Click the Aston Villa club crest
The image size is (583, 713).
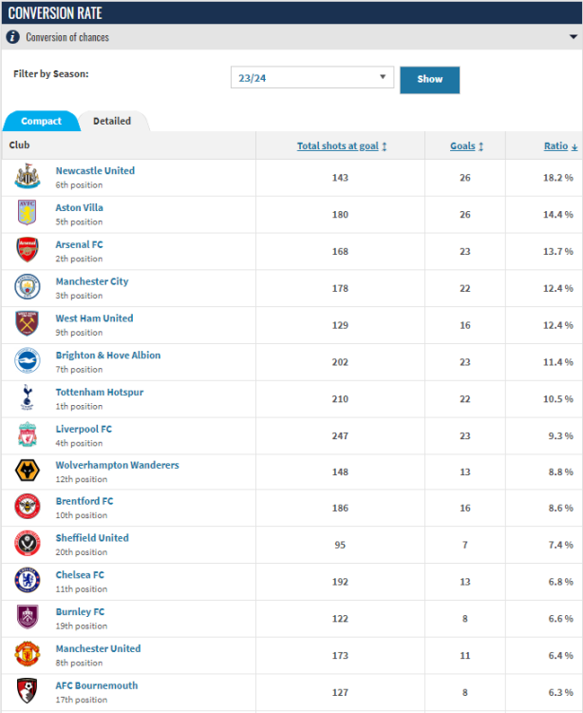pos(28,213)
